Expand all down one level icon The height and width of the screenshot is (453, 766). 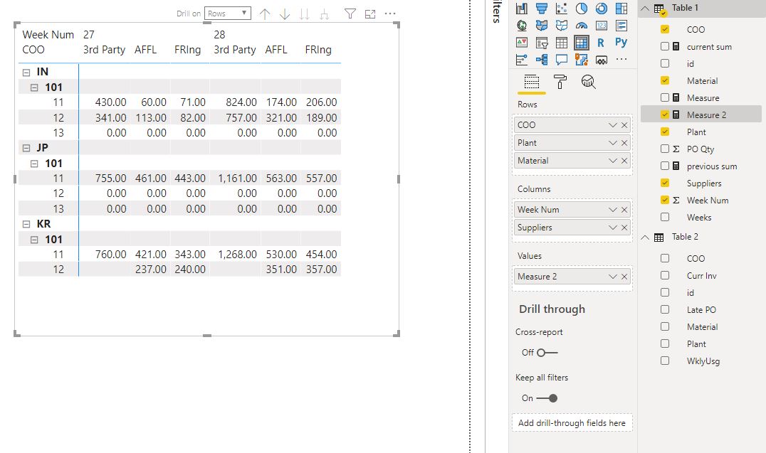coord(325,14)
